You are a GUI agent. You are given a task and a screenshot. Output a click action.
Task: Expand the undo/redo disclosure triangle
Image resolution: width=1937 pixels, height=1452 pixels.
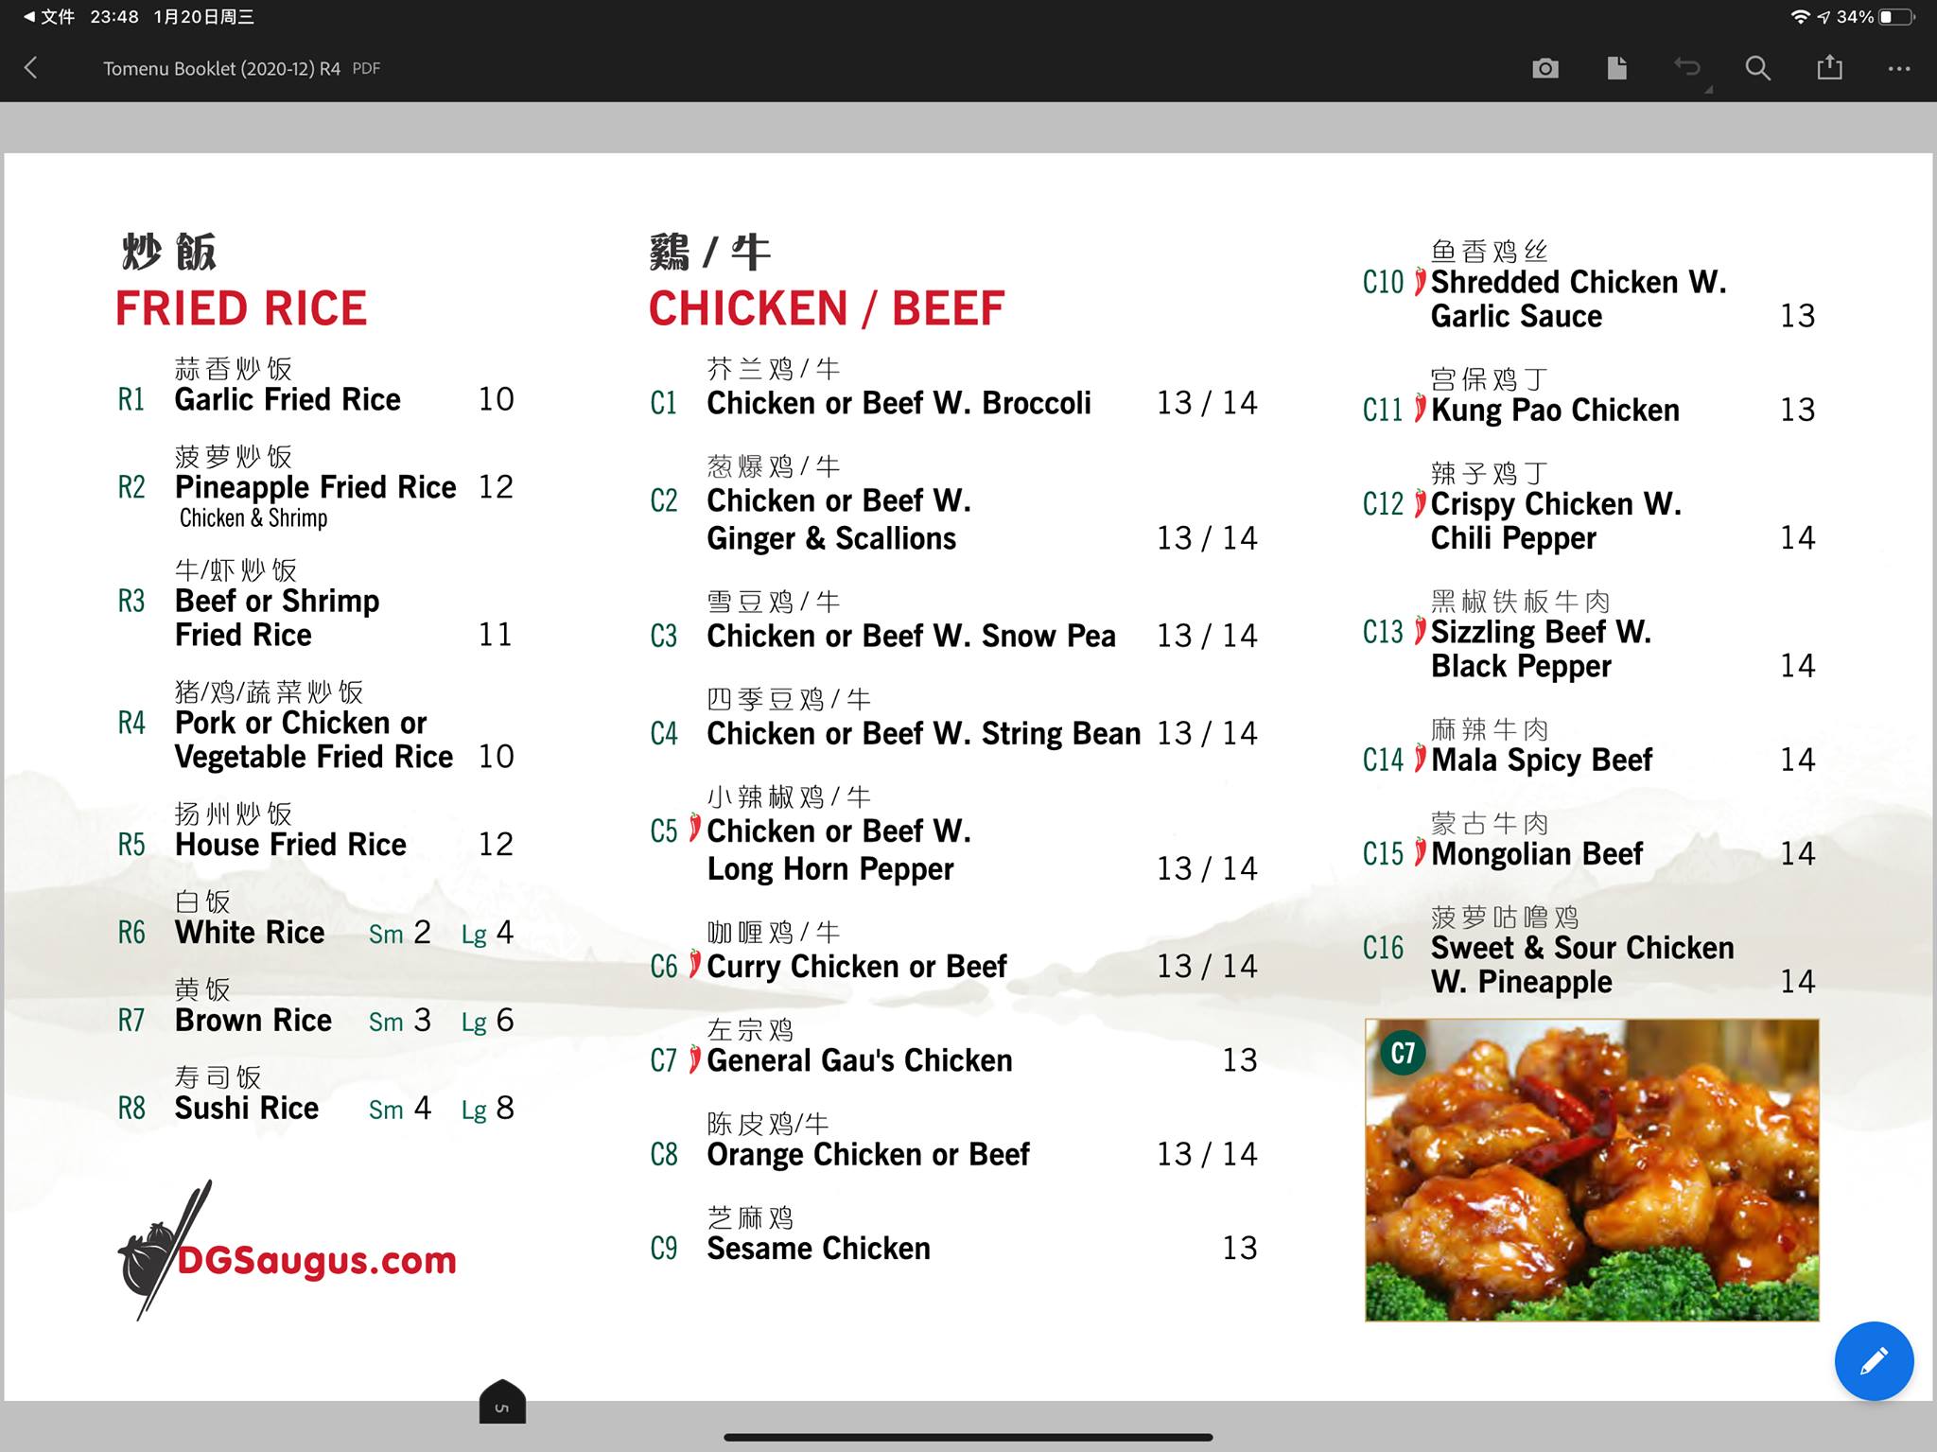[x=1708, y=89]
